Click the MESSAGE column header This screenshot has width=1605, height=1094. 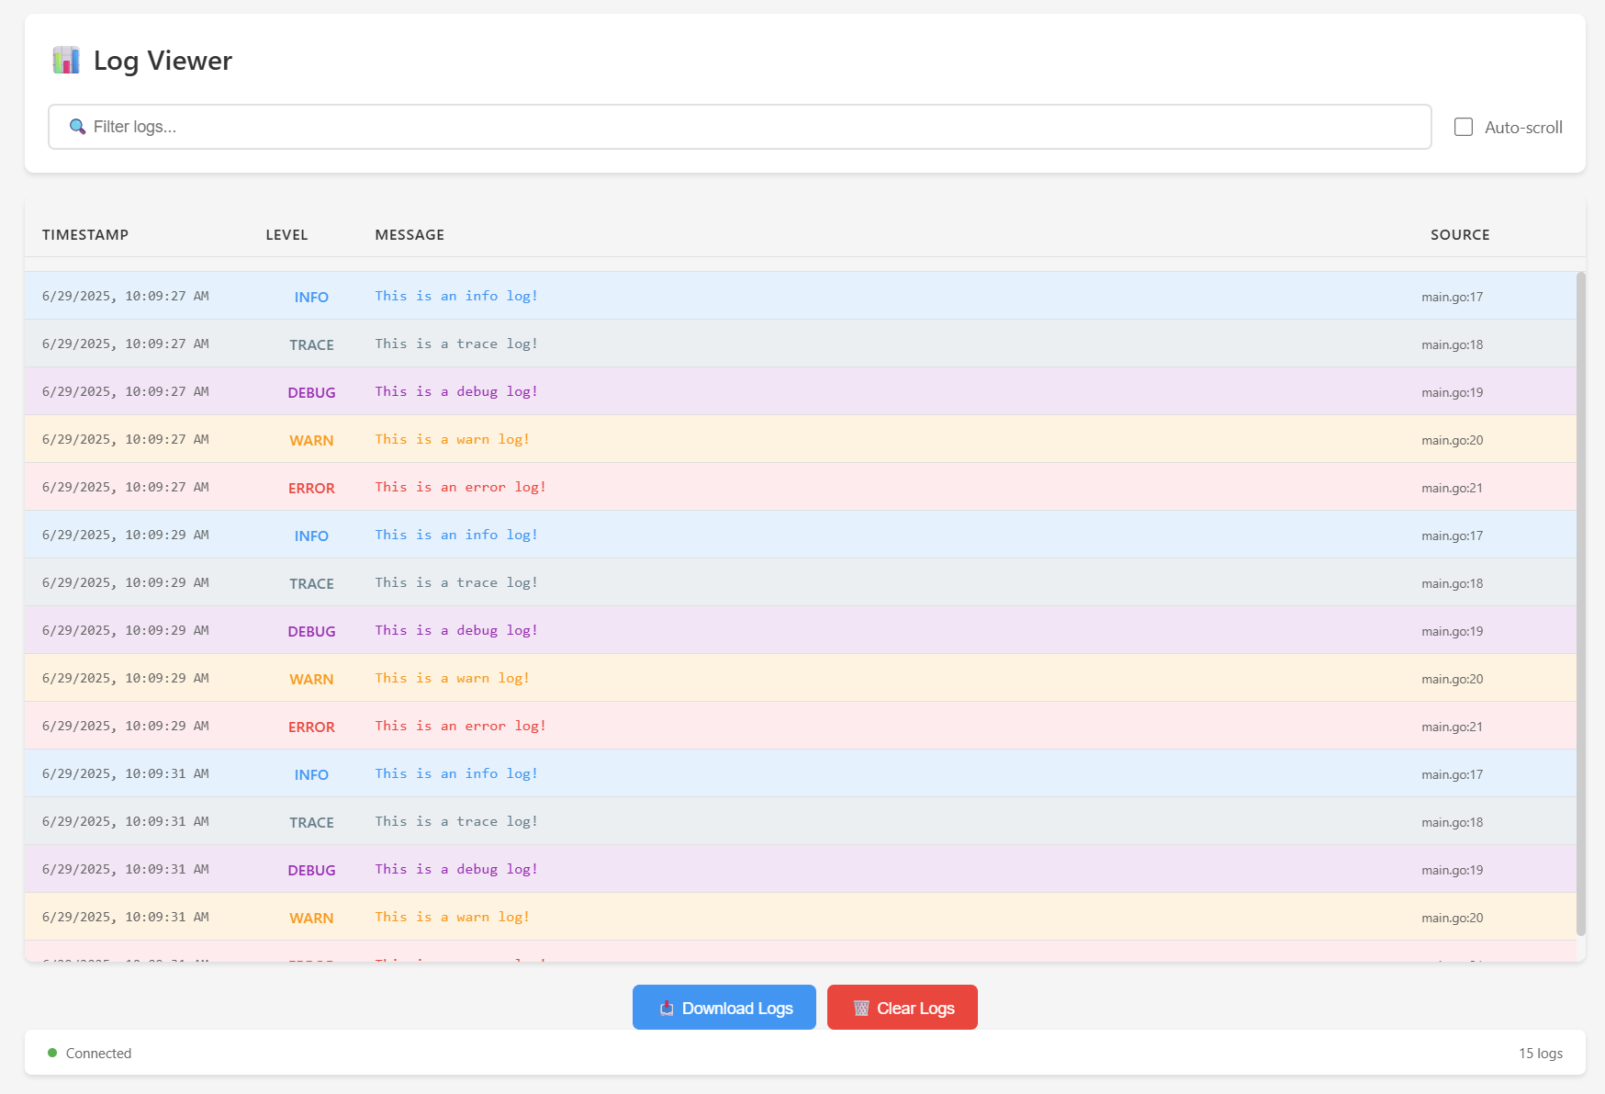[x=409, y=235]
